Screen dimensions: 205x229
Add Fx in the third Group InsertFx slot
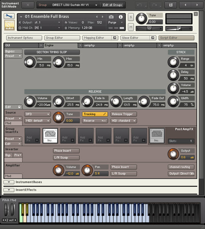(x=68, y=135)
